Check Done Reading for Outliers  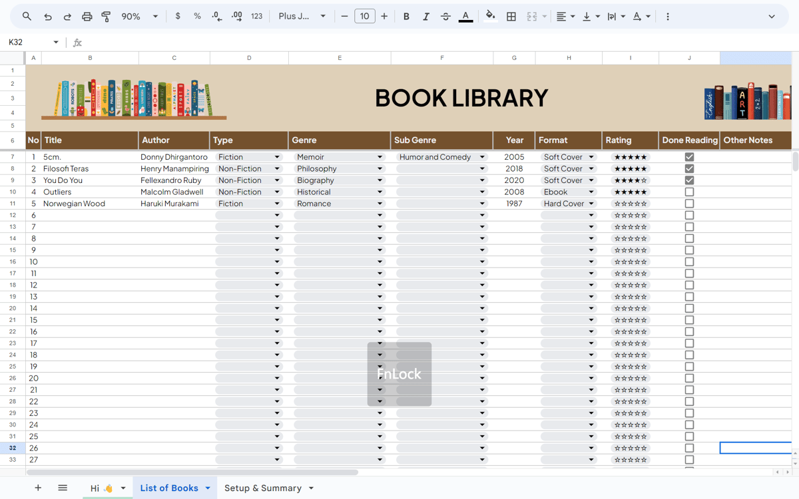pos(689,192)
